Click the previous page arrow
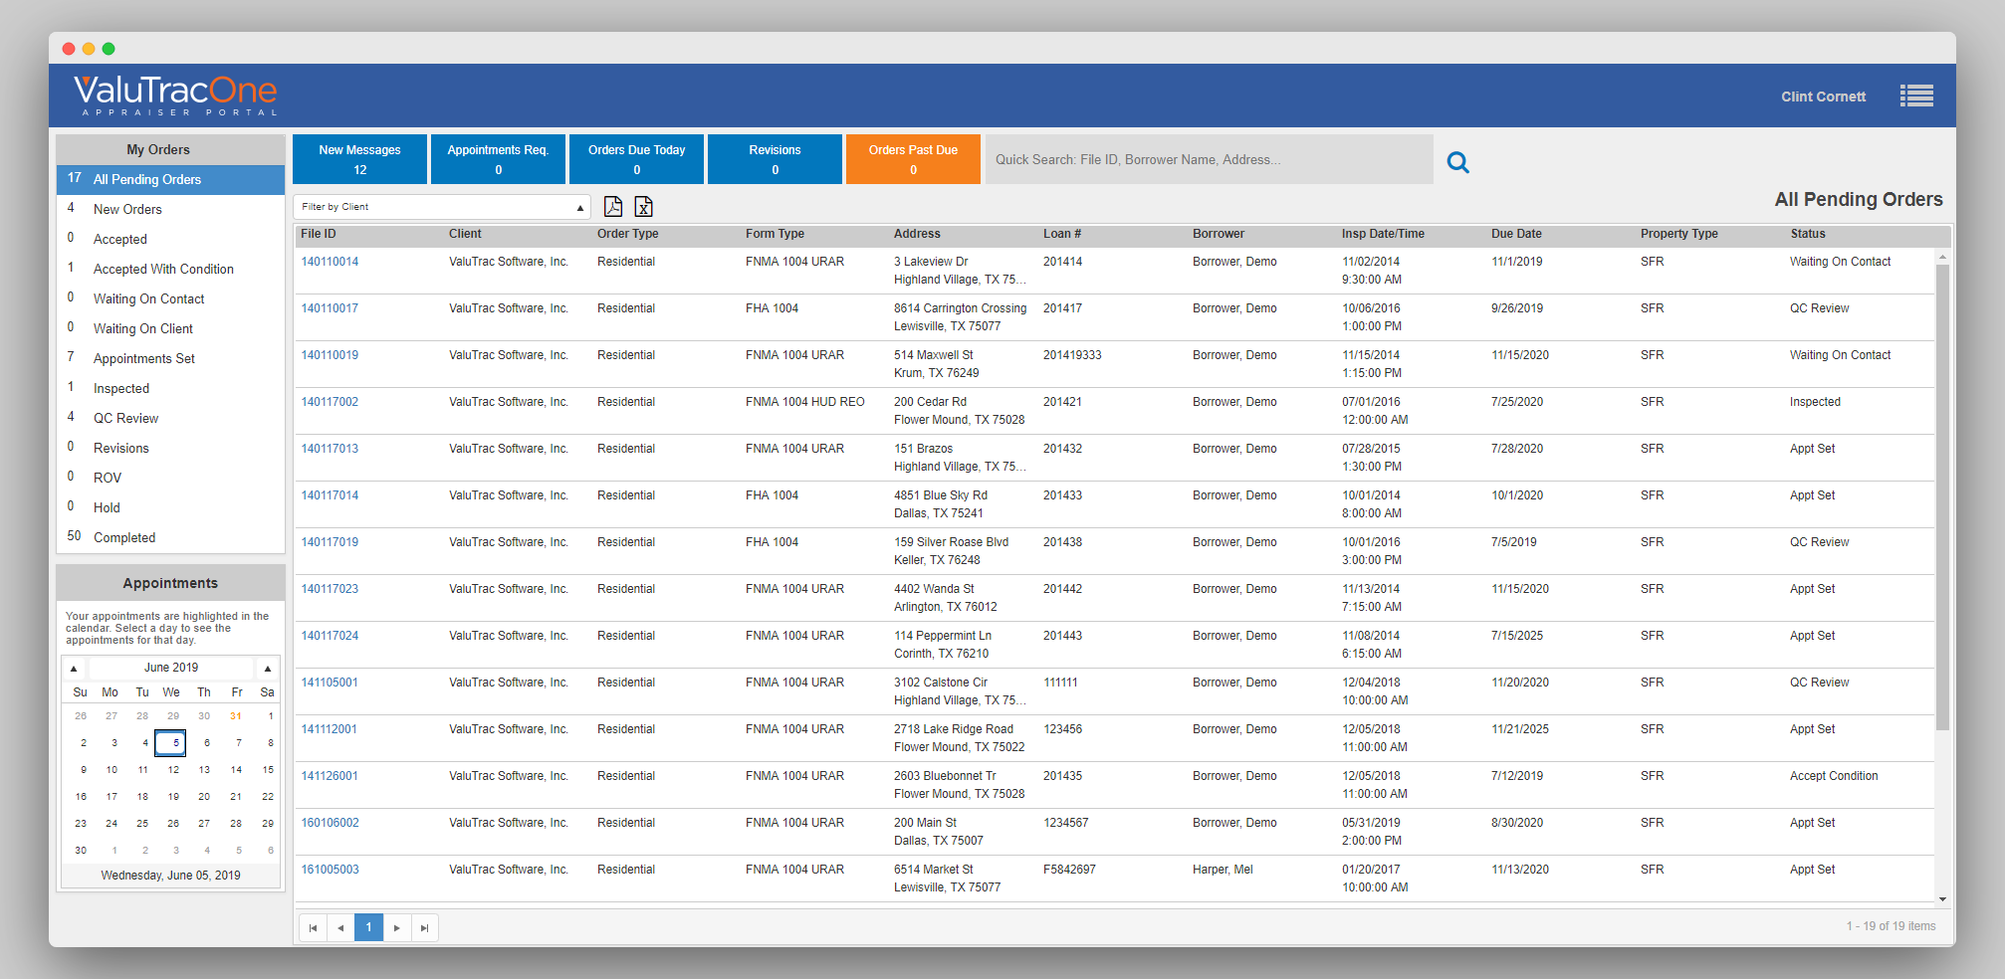The width and height of the screenshot is (2005, 979). tap(340, 926)
